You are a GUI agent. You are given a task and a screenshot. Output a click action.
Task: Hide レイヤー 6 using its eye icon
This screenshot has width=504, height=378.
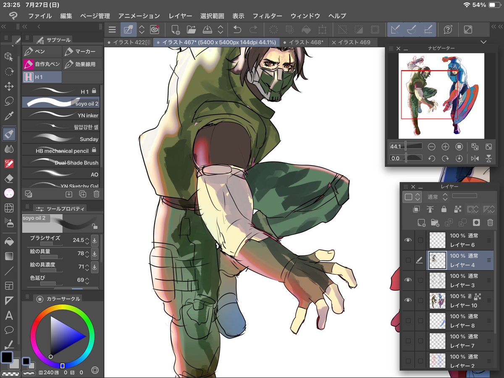click(407, 240)
